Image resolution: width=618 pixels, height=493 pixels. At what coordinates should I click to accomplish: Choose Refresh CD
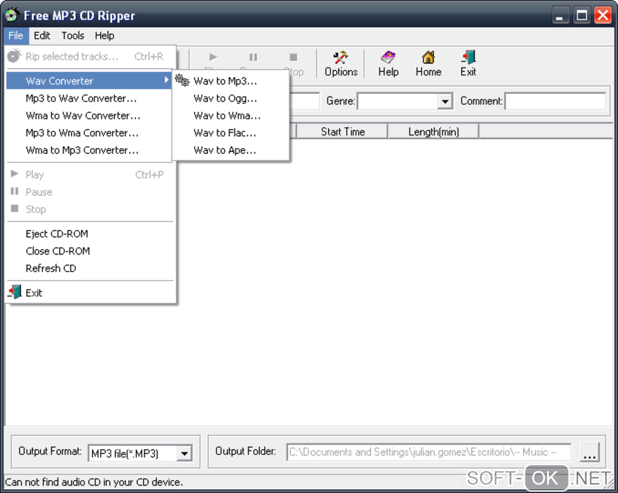89,269
